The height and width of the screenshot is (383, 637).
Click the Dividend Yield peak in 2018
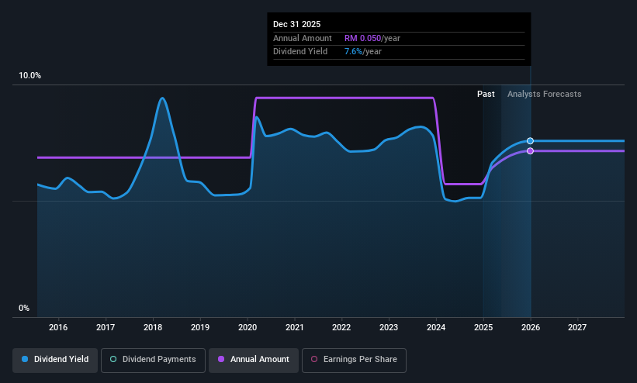coord(162,98)
